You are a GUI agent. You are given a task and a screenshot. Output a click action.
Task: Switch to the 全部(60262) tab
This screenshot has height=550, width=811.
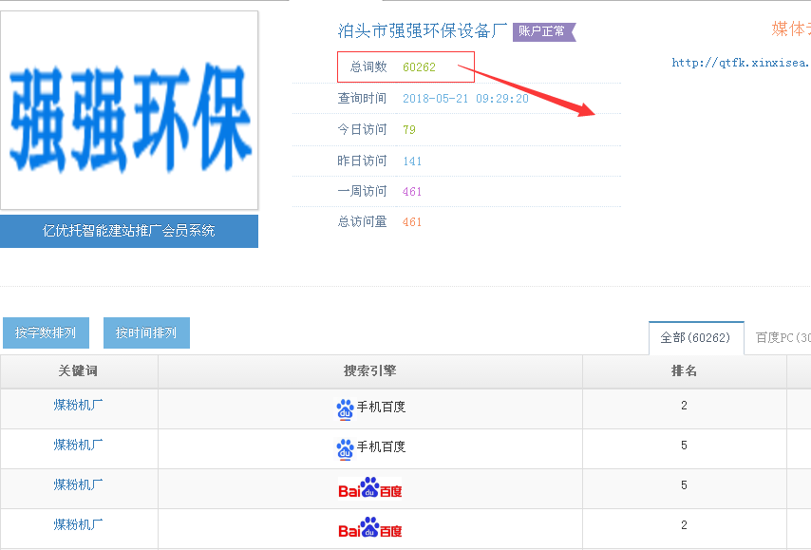(695, 338)
